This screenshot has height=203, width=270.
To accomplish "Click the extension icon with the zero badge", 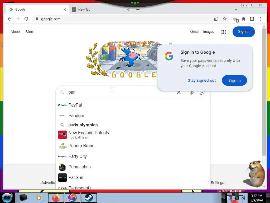I will 236,19.
